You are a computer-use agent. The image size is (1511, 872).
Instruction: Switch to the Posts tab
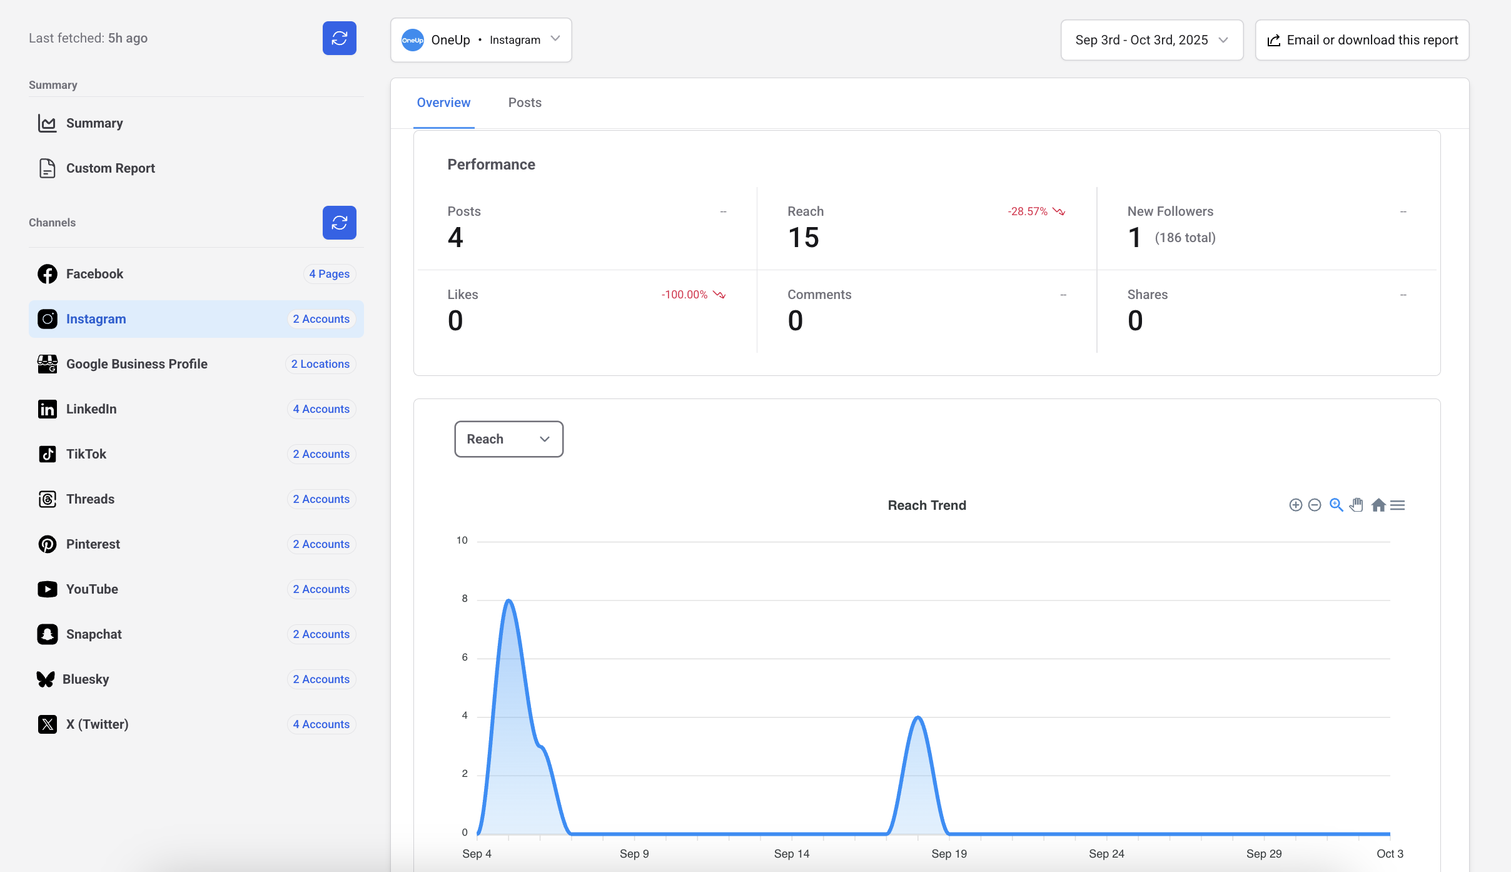pos(525,103)
